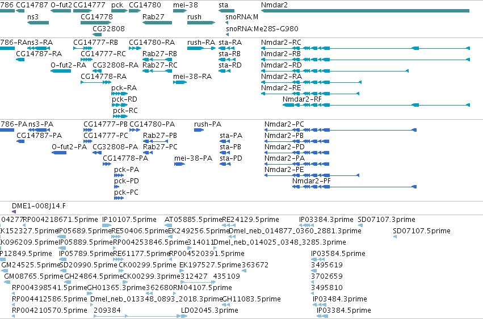Select the rush gene label

click(194, 16)
